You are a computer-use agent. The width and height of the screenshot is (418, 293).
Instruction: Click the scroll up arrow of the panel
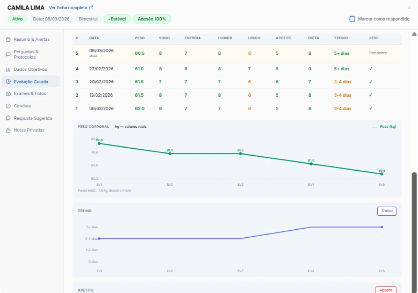tap(414, 34)
